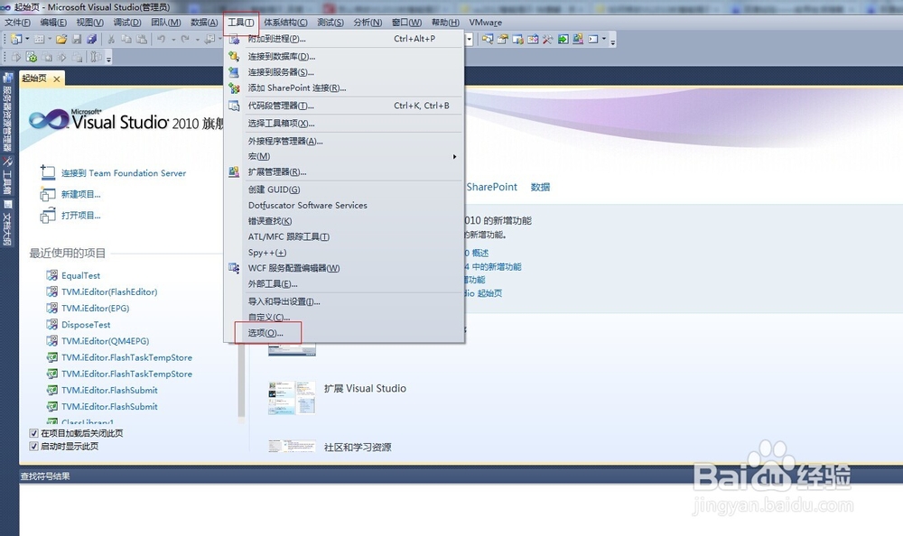The image size is (903, 536).
Task: Open standard toolbar options overflow arrow
Action: tap(613, 41)
